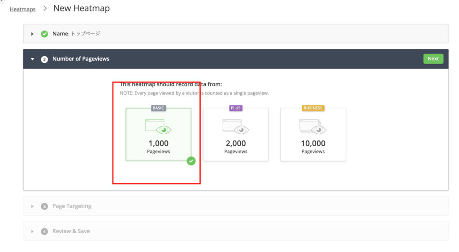Click the green Next button
Viewport: 459px width, 252px height.
(x=433, y=59)
